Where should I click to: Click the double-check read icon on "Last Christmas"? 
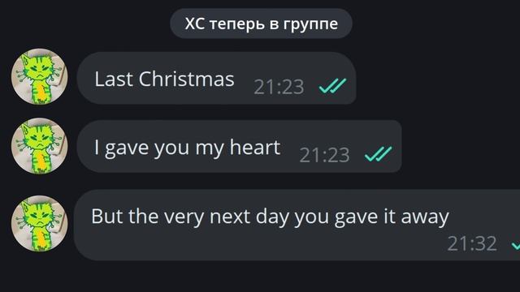(x=332, y=87)
